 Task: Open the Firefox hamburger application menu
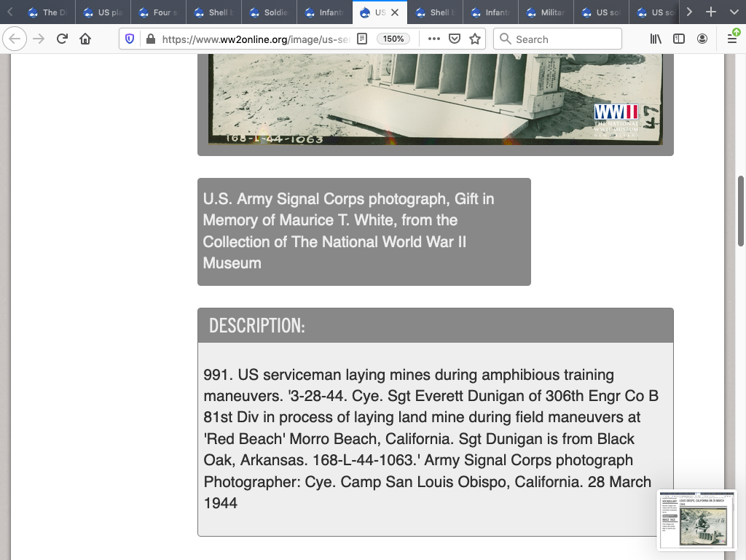click(732, 39)
